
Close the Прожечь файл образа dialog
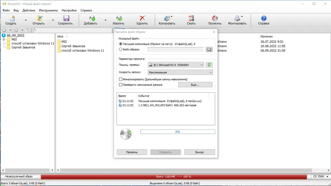click(x=214, y=32)
